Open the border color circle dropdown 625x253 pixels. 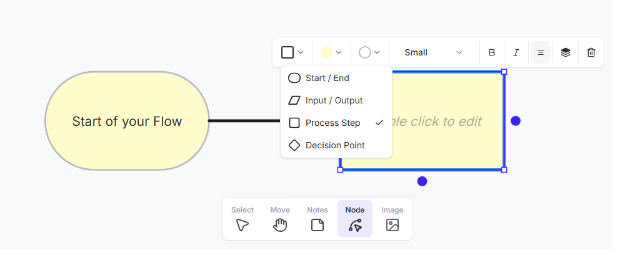tap(369, 52)
